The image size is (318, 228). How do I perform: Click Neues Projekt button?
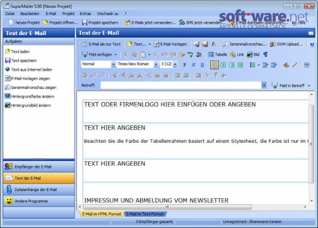(24, 22)
